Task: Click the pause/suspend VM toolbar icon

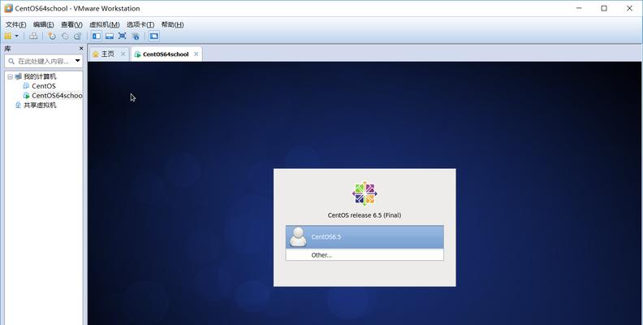Action: (8, 36)
